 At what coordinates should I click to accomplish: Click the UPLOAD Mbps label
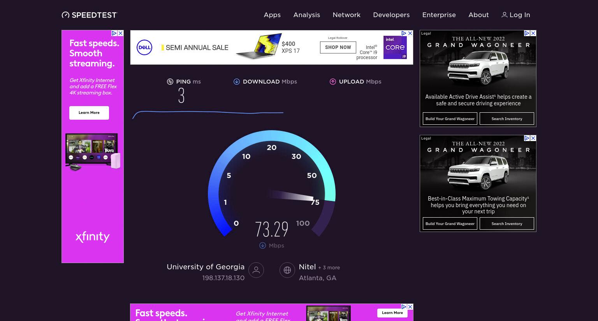[360, 82]
